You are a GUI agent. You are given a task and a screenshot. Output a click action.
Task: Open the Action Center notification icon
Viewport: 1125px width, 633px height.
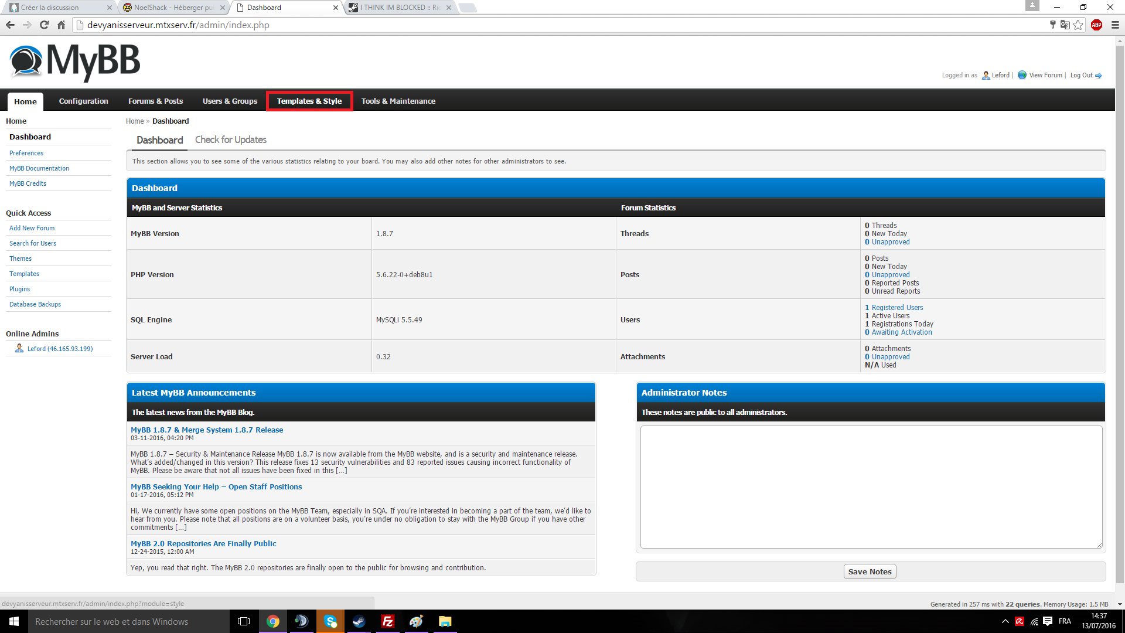[x=1048, y=621]
